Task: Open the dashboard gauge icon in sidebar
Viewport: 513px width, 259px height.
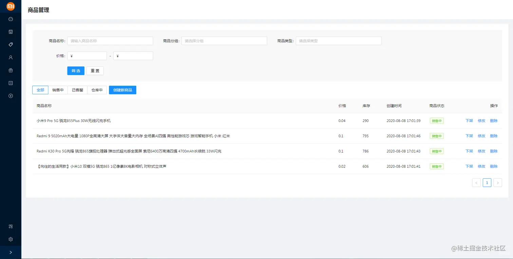Action: tap(11, 19)
